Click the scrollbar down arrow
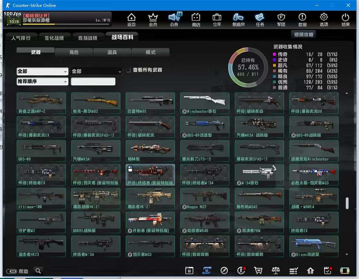 [347, 254]
